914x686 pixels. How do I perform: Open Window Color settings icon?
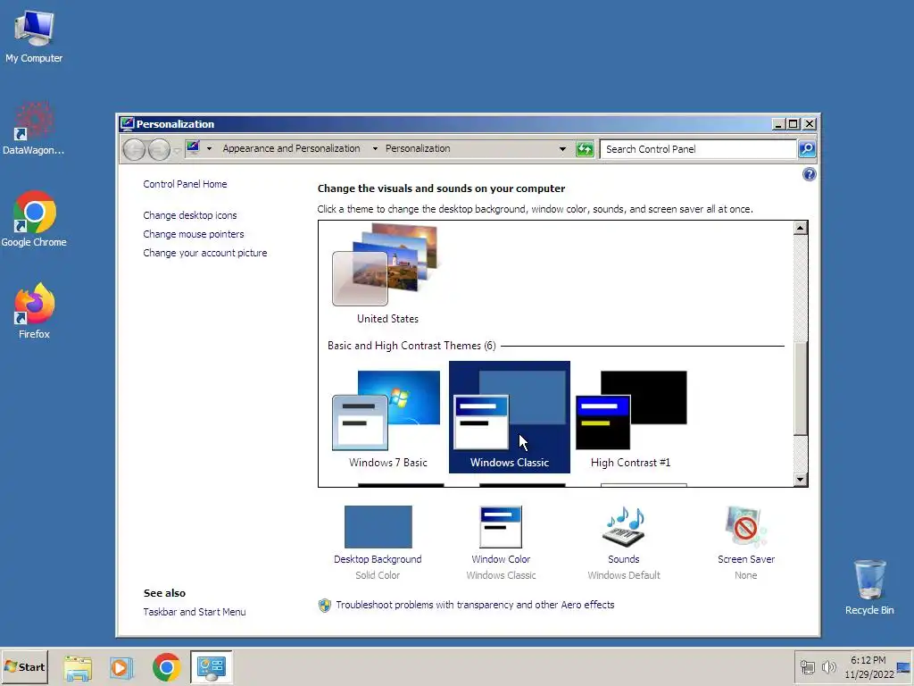tap(501, 527)
